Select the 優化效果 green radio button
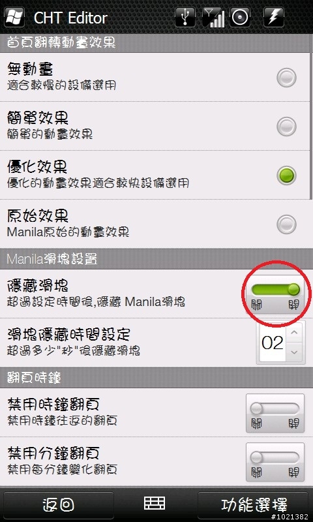The width and height of the screenshot is (313, 522). tap(286, 175)
